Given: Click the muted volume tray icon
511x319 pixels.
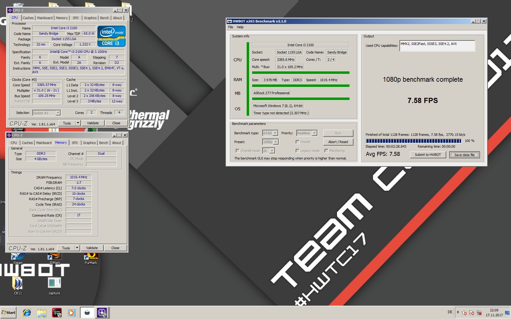Looking at the screenshot, I should [x=464, y=313].
